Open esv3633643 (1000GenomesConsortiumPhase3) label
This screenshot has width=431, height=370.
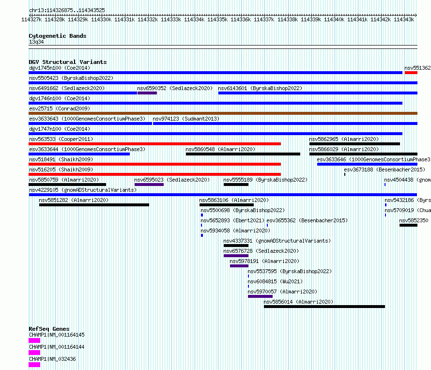87,119
